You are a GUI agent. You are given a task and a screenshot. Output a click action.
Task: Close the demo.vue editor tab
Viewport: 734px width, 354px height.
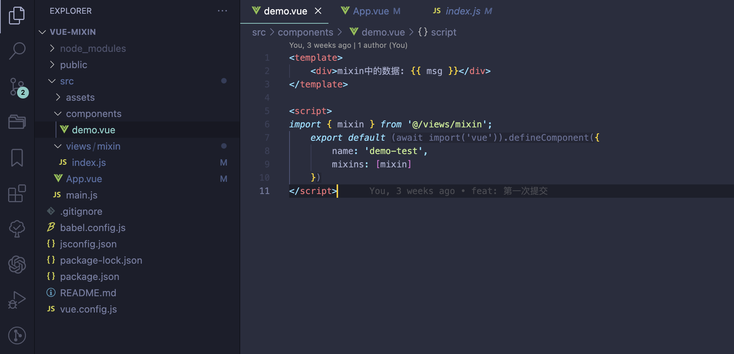pos(318,11)
